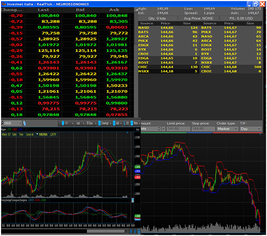Click the P/L: 0,00 USD box
Viewport: 267px width, 236px height.
pyautogui.click(x=241, y=18)
